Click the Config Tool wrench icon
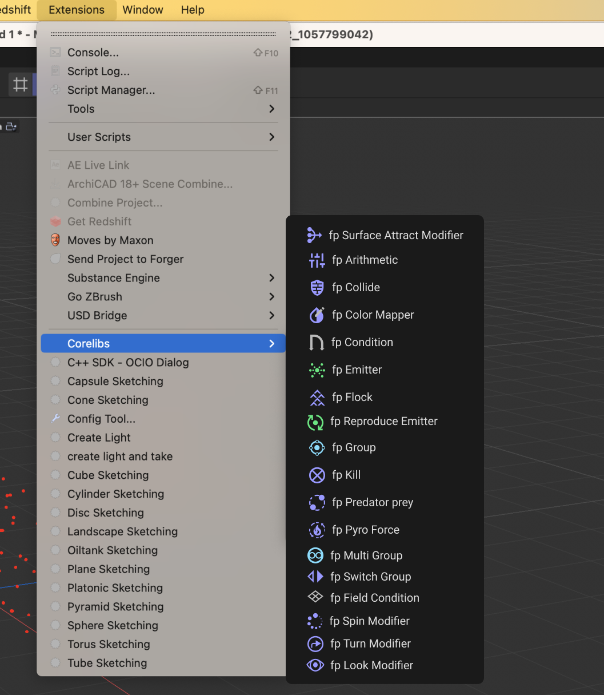 [x=55, y=419]
